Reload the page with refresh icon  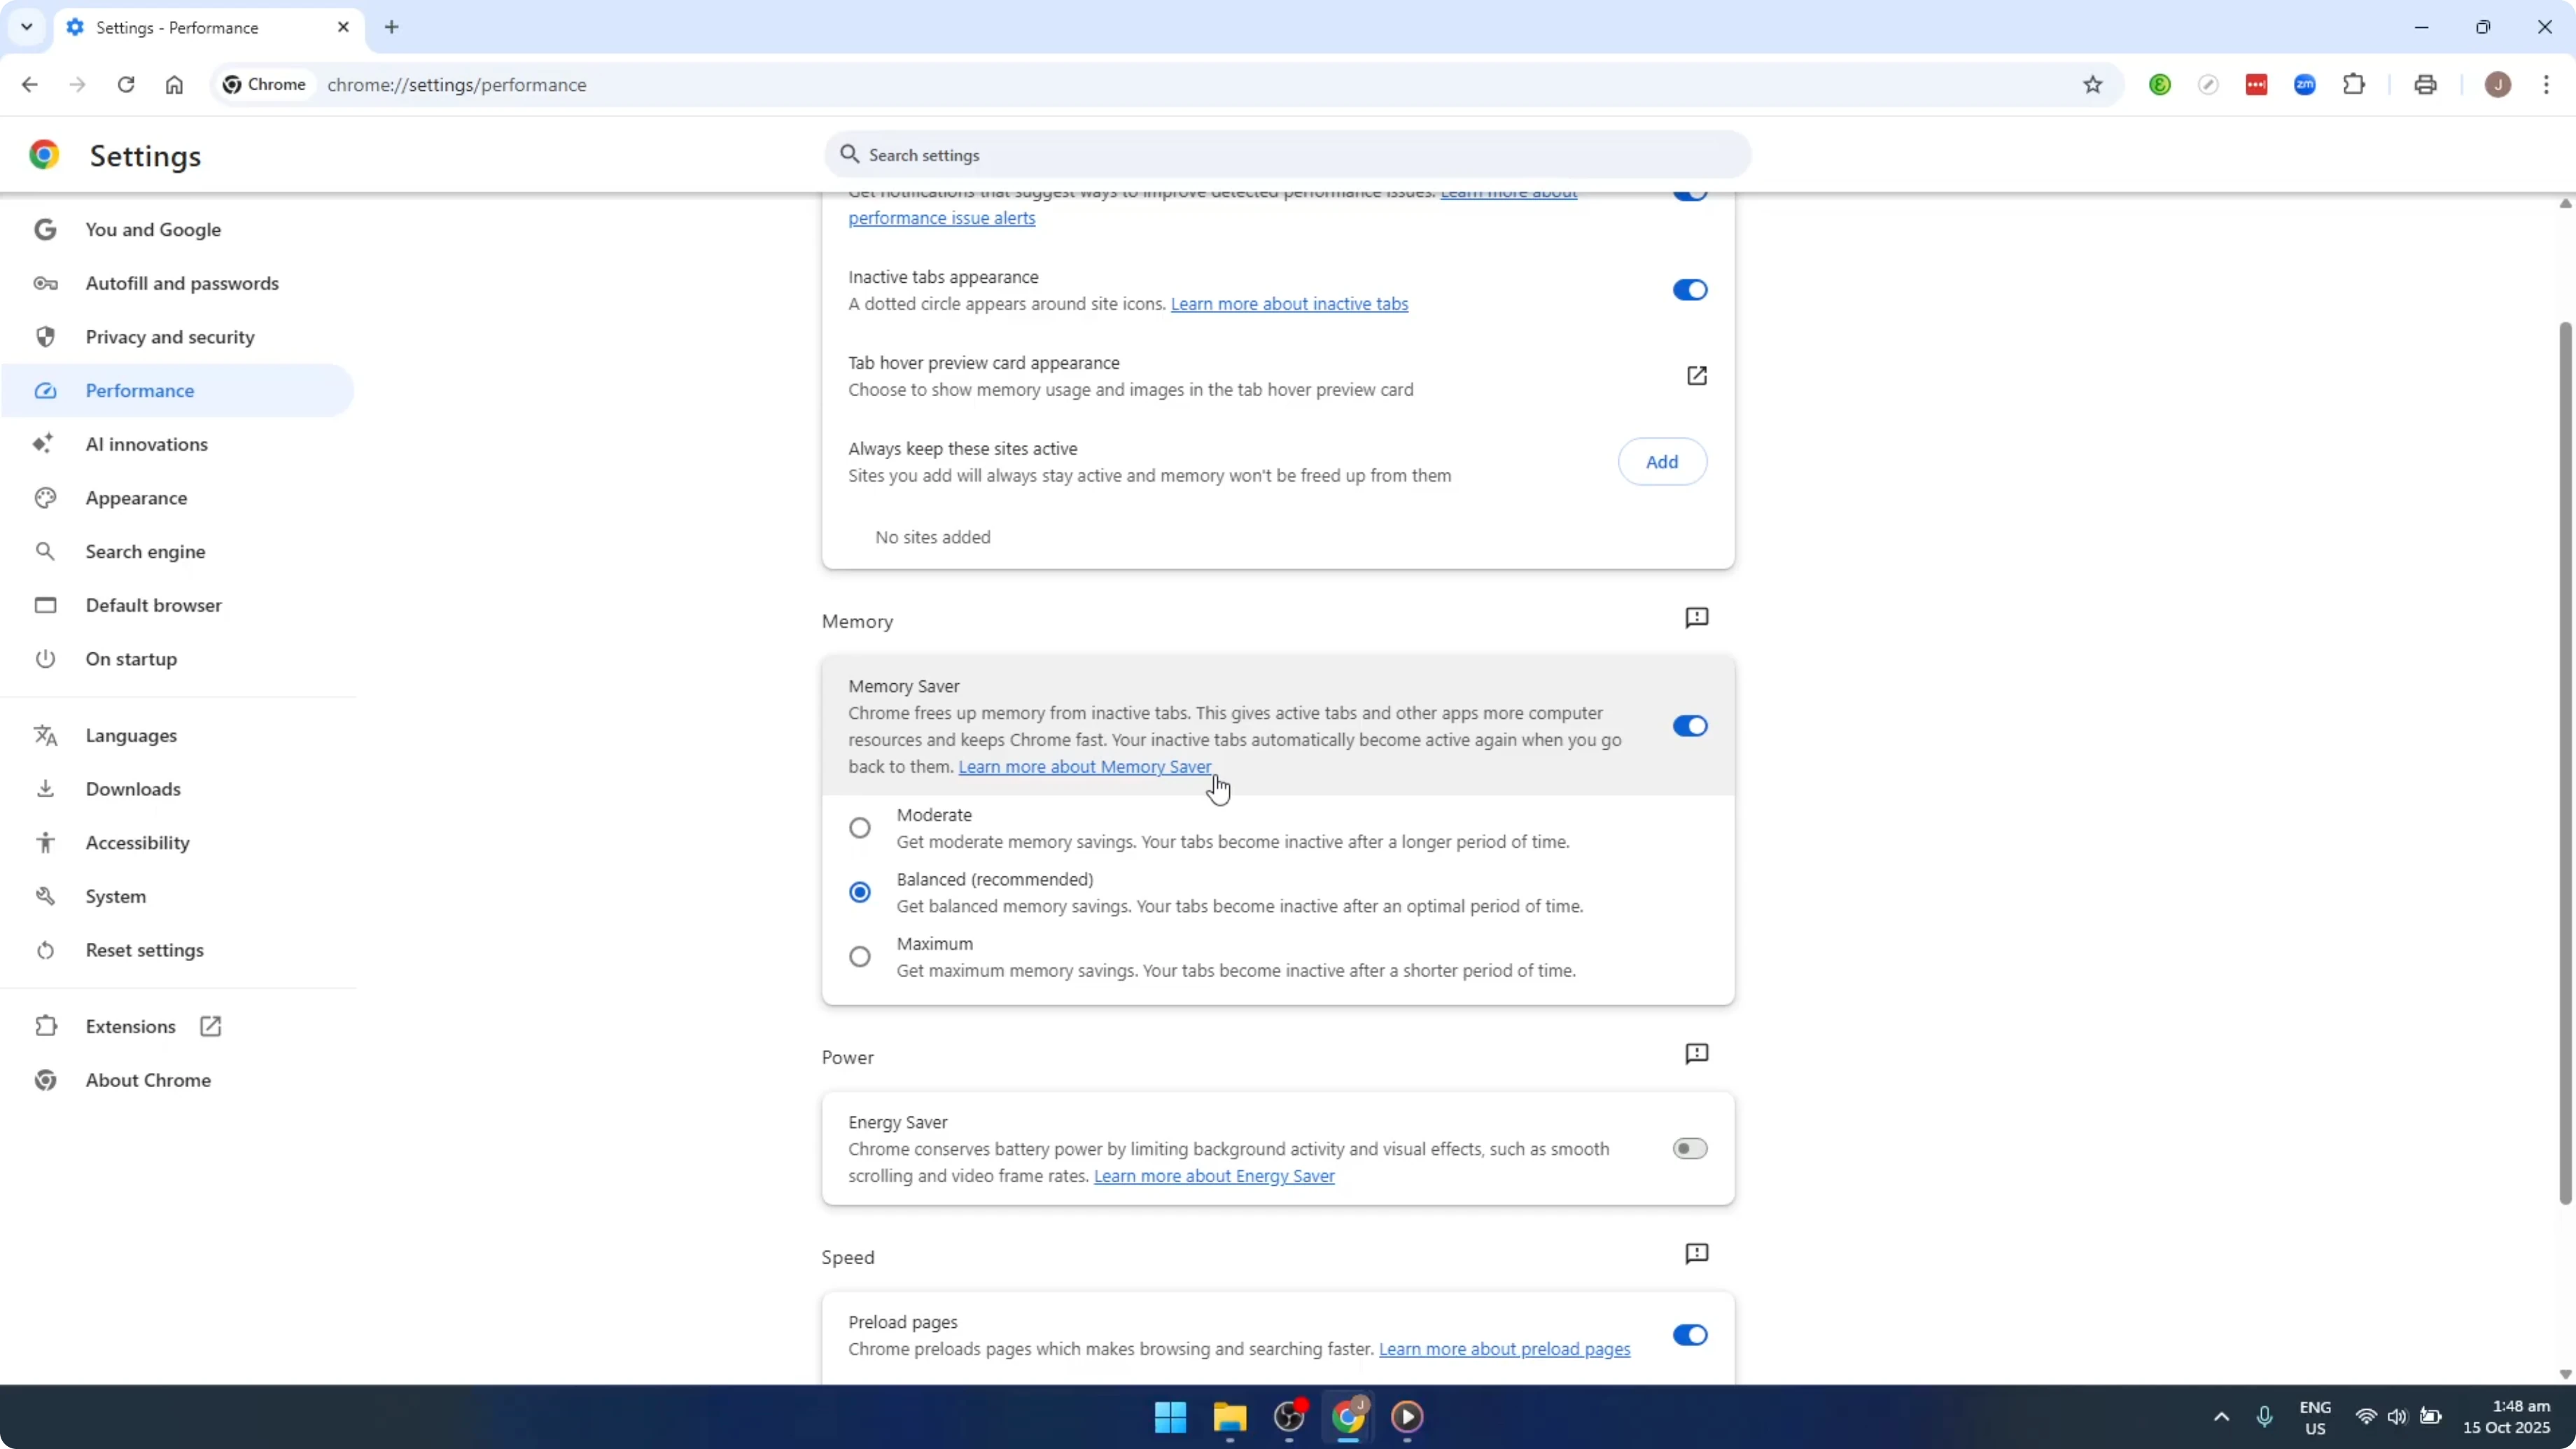tap(126, 85)
